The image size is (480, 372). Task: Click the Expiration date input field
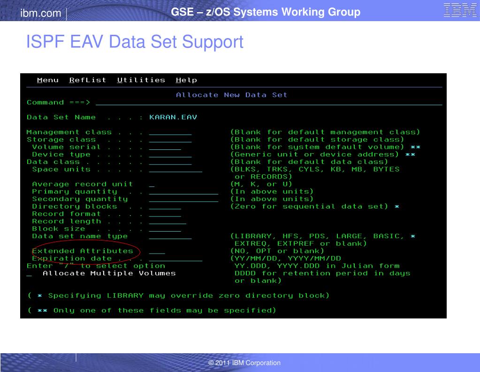175,259
